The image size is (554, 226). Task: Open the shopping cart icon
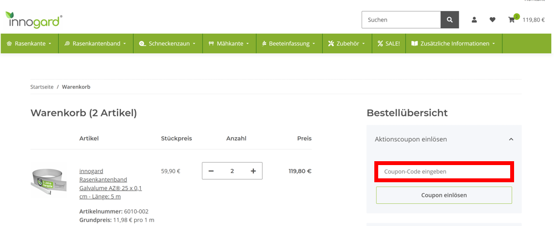pyautogui.click(x=511, y=20)
